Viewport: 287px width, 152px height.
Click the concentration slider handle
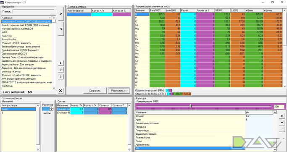(190, 106)
